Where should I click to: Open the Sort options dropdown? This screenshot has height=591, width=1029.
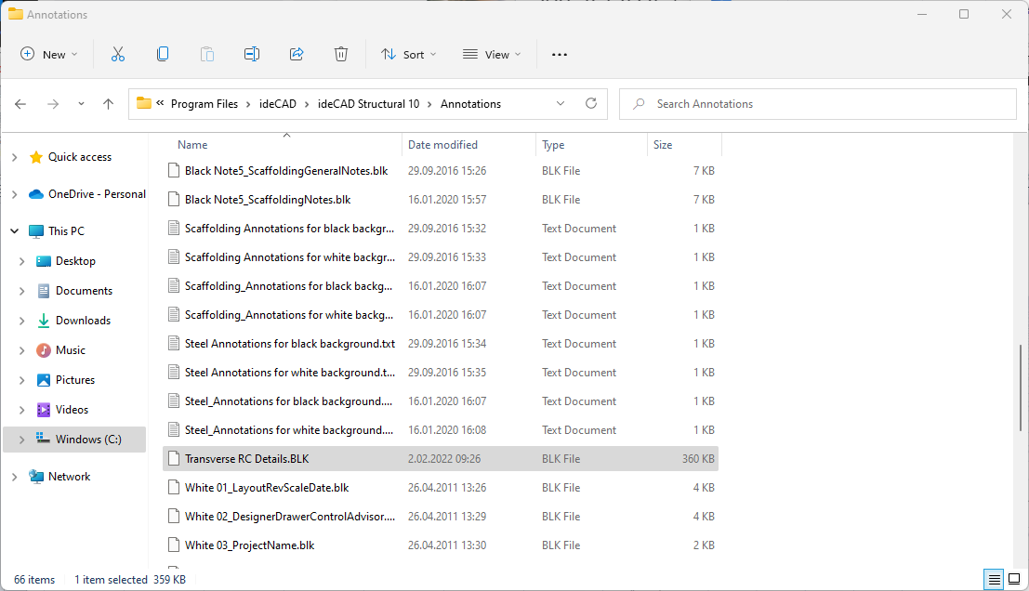pyautogui.click(x=408, y=55)
